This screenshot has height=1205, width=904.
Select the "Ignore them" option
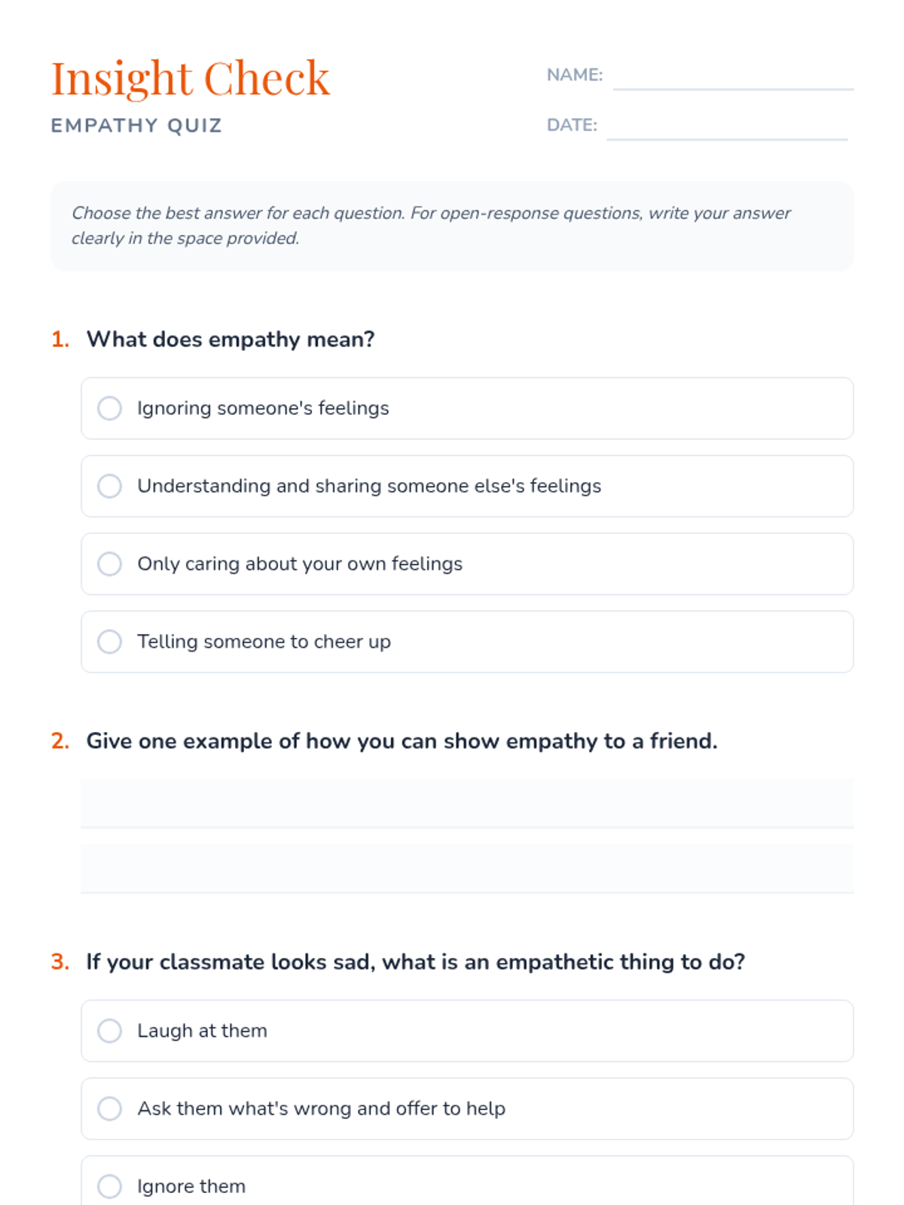pyautogui.click(x=110, y=1186)
